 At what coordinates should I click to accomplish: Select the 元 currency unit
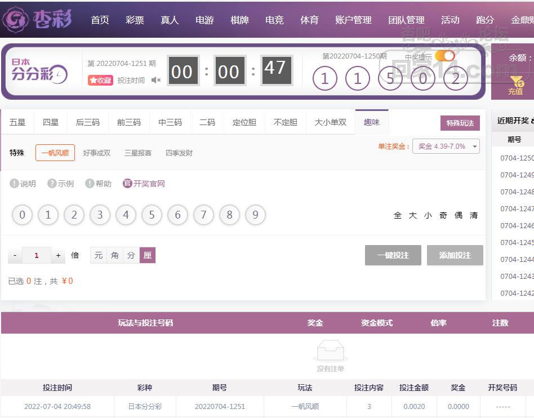pos(99,255)
